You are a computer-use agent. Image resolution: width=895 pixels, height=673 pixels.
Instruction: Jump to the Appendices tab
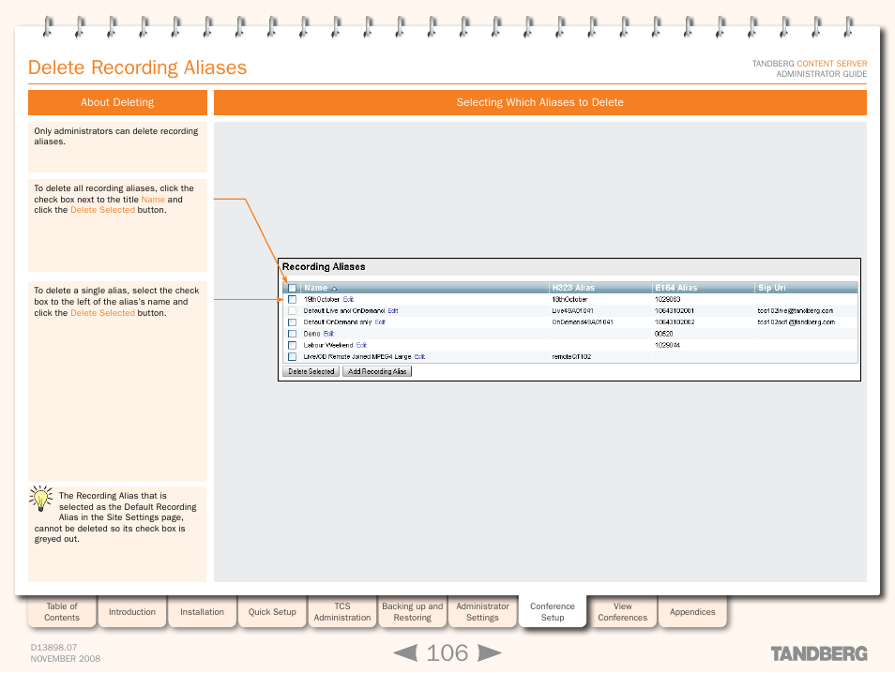(x=692, y=612)
